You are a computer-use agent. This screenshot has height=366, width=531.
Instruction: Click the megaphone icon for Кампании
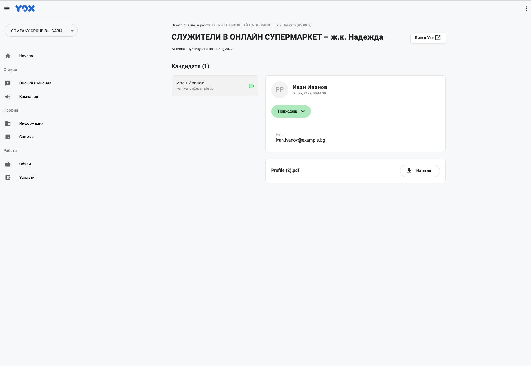(8, 97)
